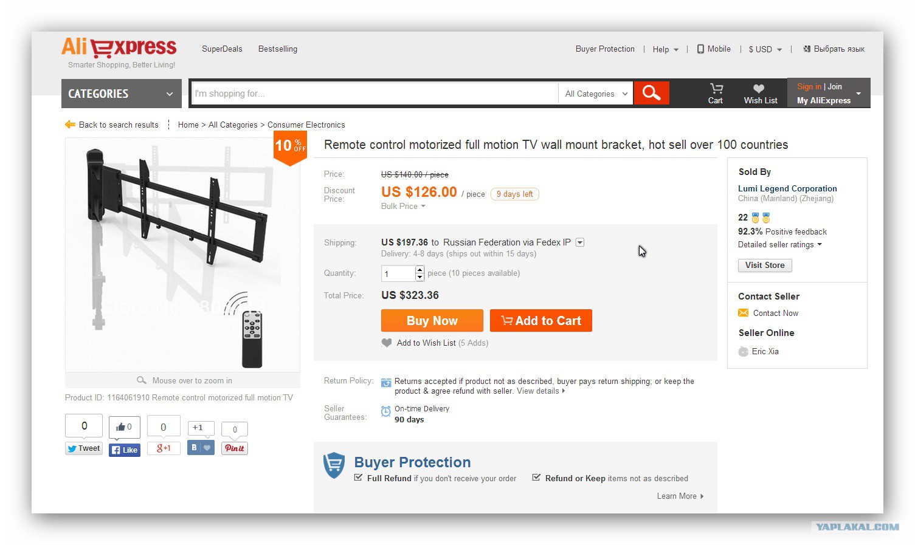Screen dimensions: 915x545
Task: Expand shipping method dropdown next to Fedex IP
Action: [580, 242]
